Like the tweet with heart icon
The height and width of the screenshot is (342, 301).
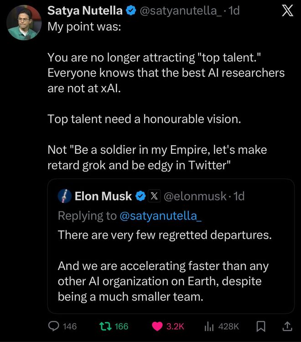(x=157, y=326)
